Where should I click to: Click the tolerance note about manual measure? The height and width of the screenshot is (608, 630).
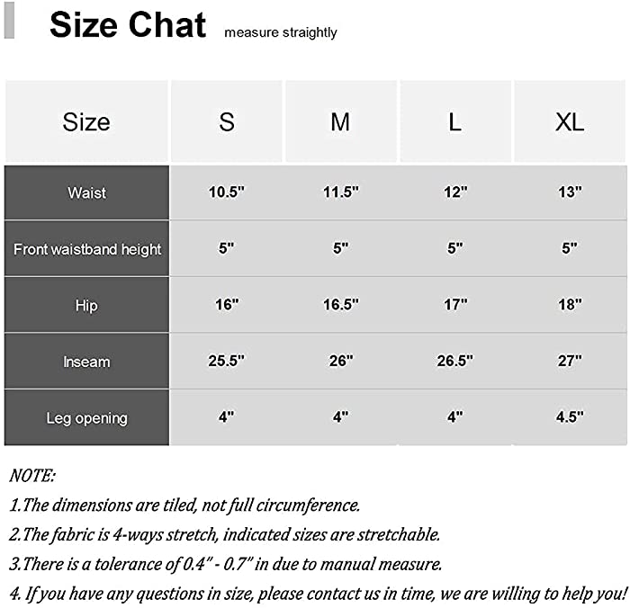[225, 564]
